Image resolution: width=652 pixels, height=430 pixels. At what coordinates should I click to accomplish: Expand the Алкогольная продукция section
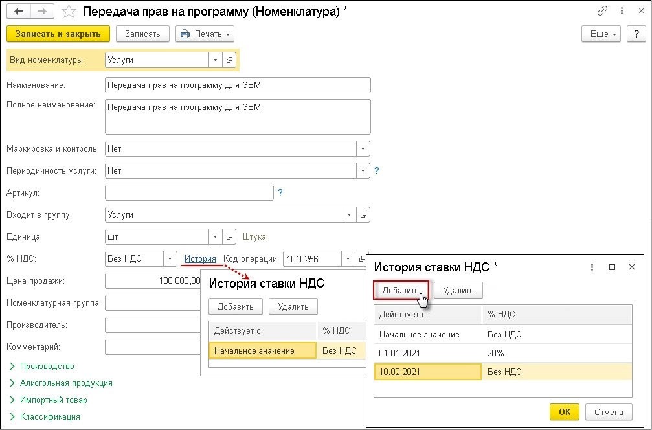(x=66, y=383)
